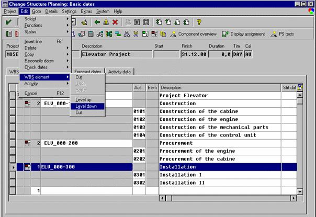This screenshot has height=217, width=316.
Task: Click the Description column header
Action: (220, 88)
